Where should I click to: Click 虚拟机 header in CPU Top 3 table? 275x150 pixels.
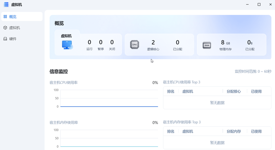(188, 91)
